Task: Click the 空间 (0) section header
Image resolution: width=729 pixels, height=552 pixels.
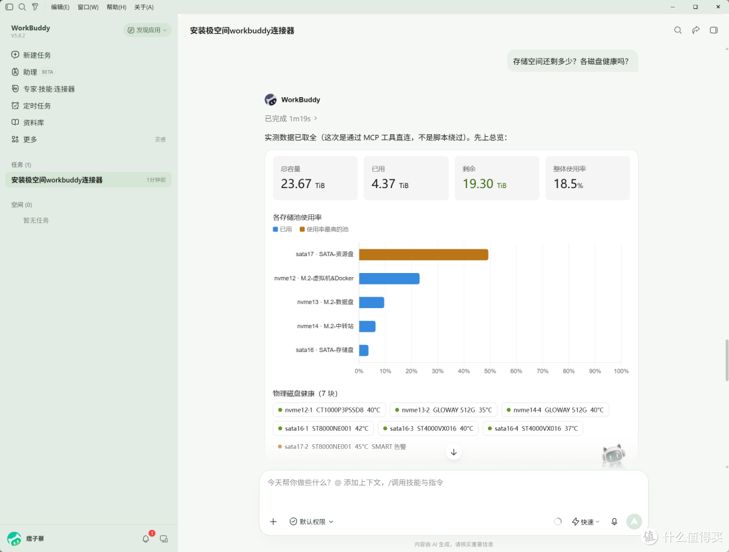Action: click(22, 205)
